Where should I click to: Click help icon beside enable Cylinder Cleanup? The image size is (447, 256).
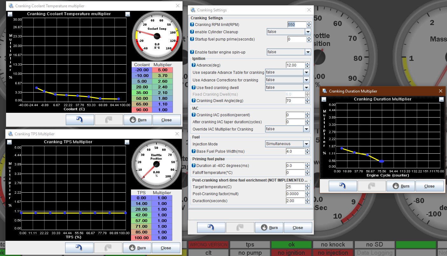coord(192,32)
